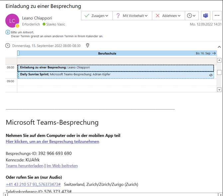Click the Switzerland, Zurich location text
223x196 pixels.
pos(101,184)
